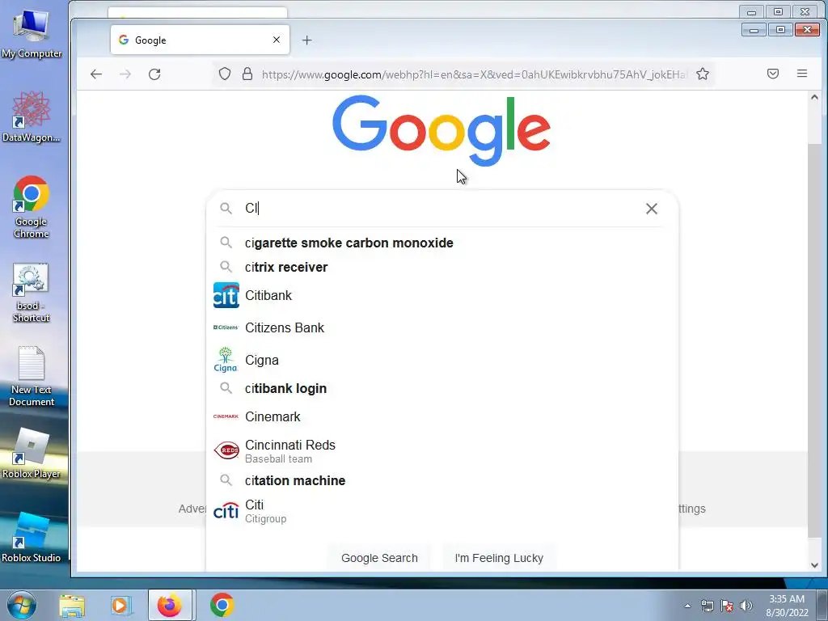The width and height of the screenshot is (828, 621).
Task: Open a new tab with plus button
Action: point(306,40)
